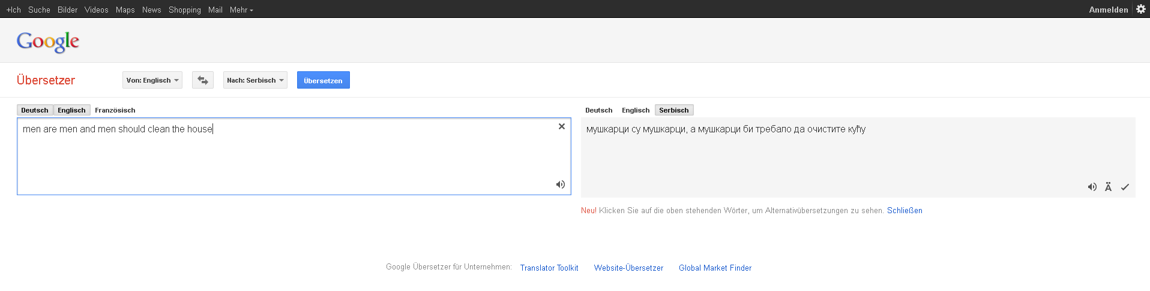The height and width of the screenshot is (291, 1150).
Task: Open Maps from the top navigation bar
Action: [x=125, y=10]
